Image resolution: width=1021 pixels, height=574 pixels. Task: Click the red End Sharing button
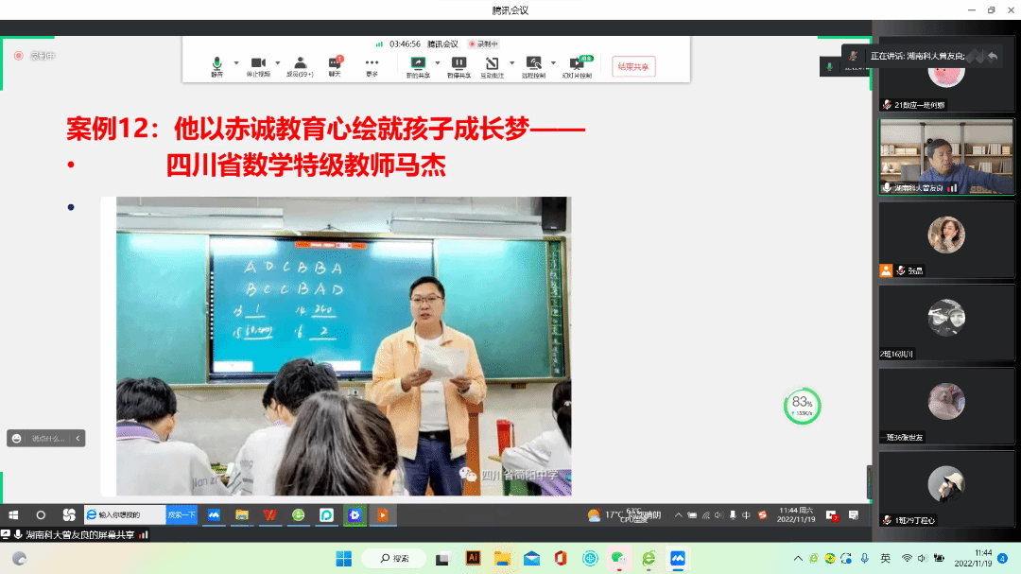click(x=633, y=66)
